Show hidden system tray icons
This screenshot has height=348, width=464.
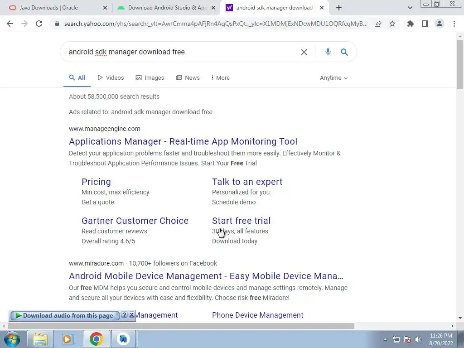(385, 339)
